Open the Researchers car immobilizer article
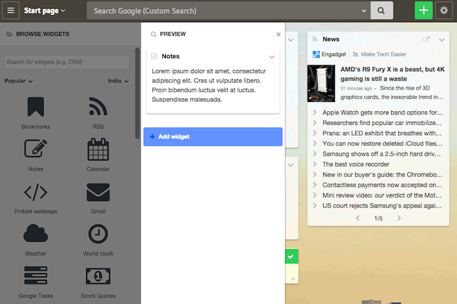The image size is (457, 304). click(x=382, y=123)
